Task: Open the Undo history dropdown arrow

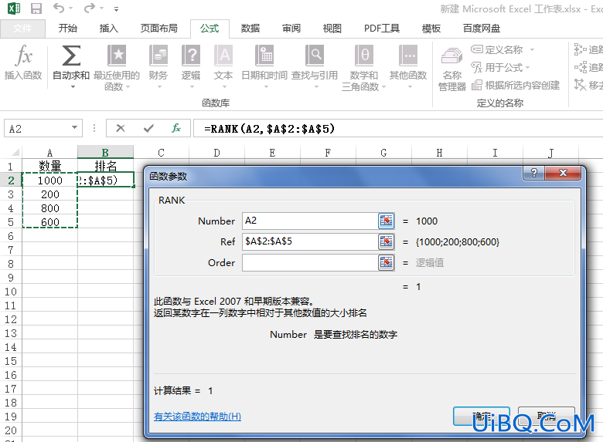Action: pyautogui.click(x=71, y=8)
